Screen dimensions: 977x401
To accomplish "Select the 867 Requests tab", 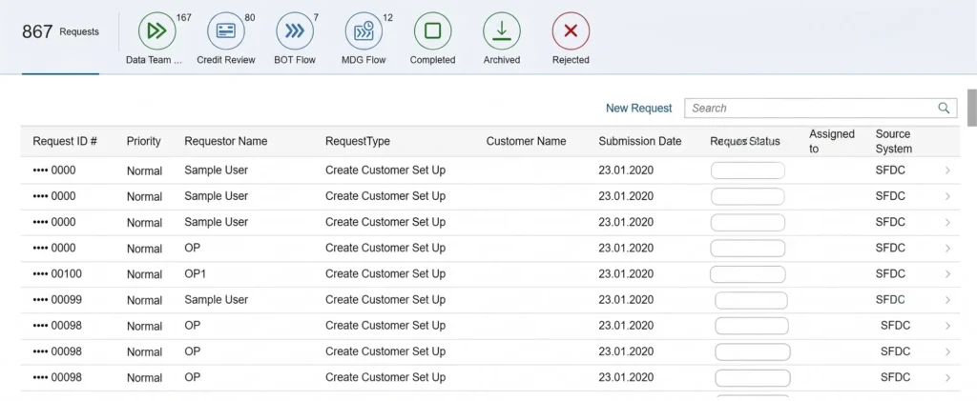I will (60, 31).
